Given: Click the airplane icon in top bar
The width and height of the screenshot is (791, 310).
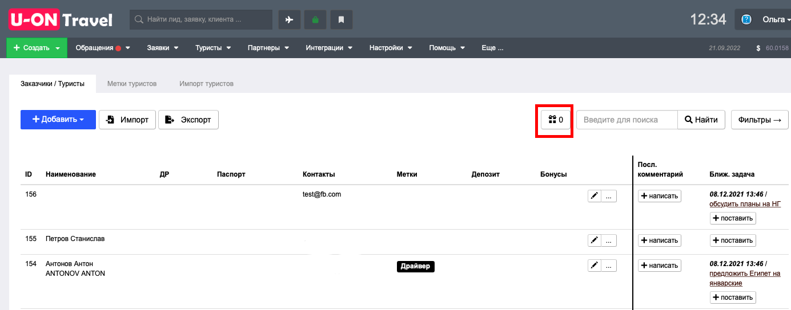Looking at the screenshot, I should [290, 19].
